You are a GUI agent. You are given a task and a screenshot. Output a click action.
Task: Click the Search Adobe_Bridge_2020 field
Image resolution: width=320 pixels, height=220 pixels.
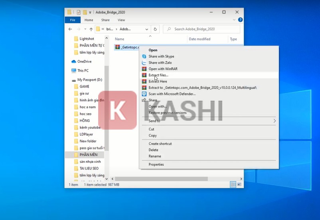[201, 29]
